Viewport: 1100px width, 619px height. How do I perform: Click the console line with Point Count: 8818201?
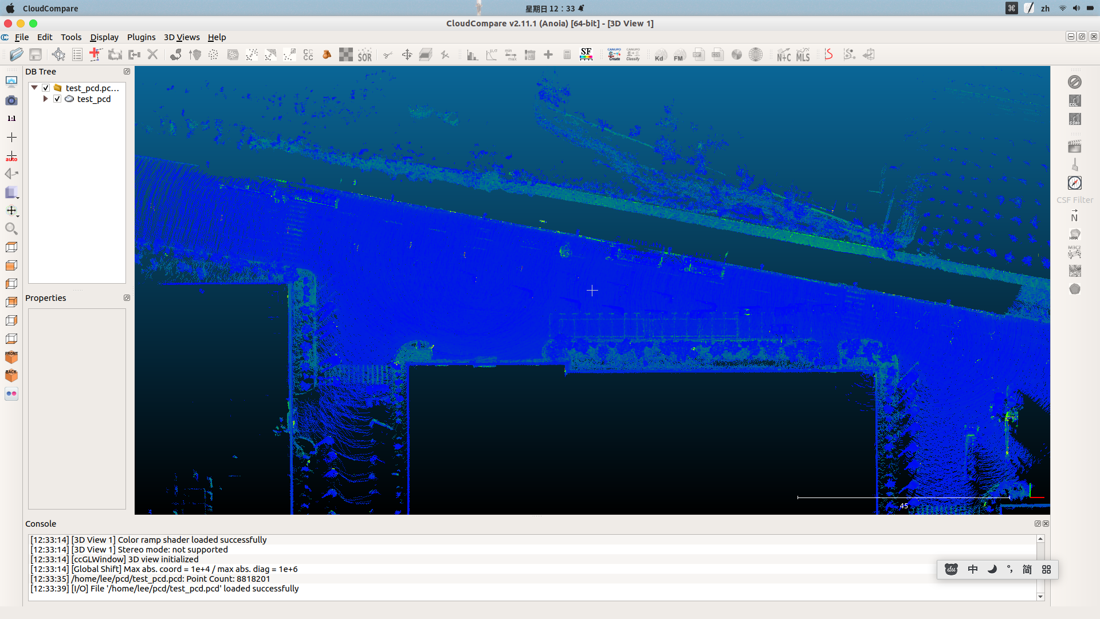pyautogui.click(x=150, y=579)
